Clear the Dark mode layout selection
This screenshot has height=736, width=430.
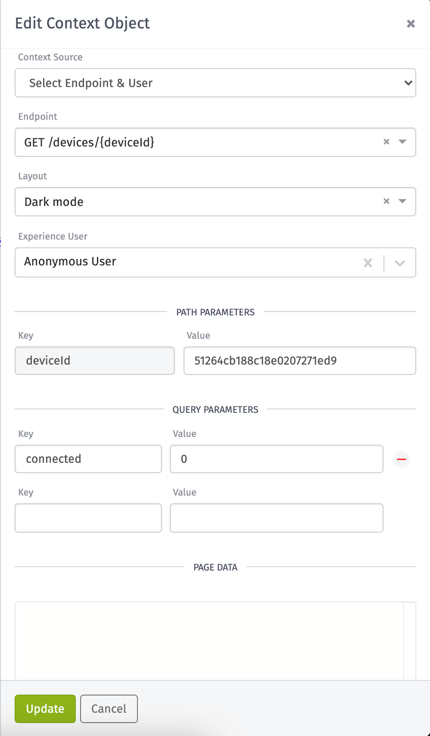coord(386,201)
